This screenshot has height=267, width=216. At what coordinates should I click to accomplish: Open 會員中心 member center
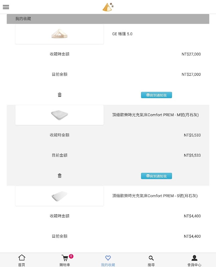(194, 260)
